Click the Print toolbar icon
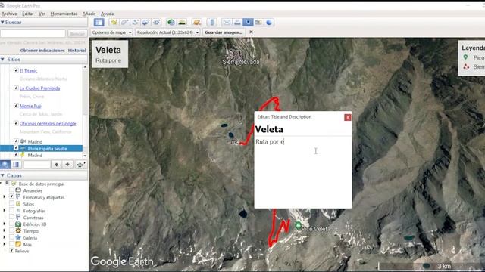This screenshot has height=272, width=485. point(237,22)
